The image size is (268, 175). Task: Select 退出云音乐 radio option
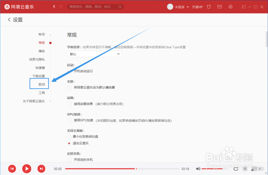point(69,143)
